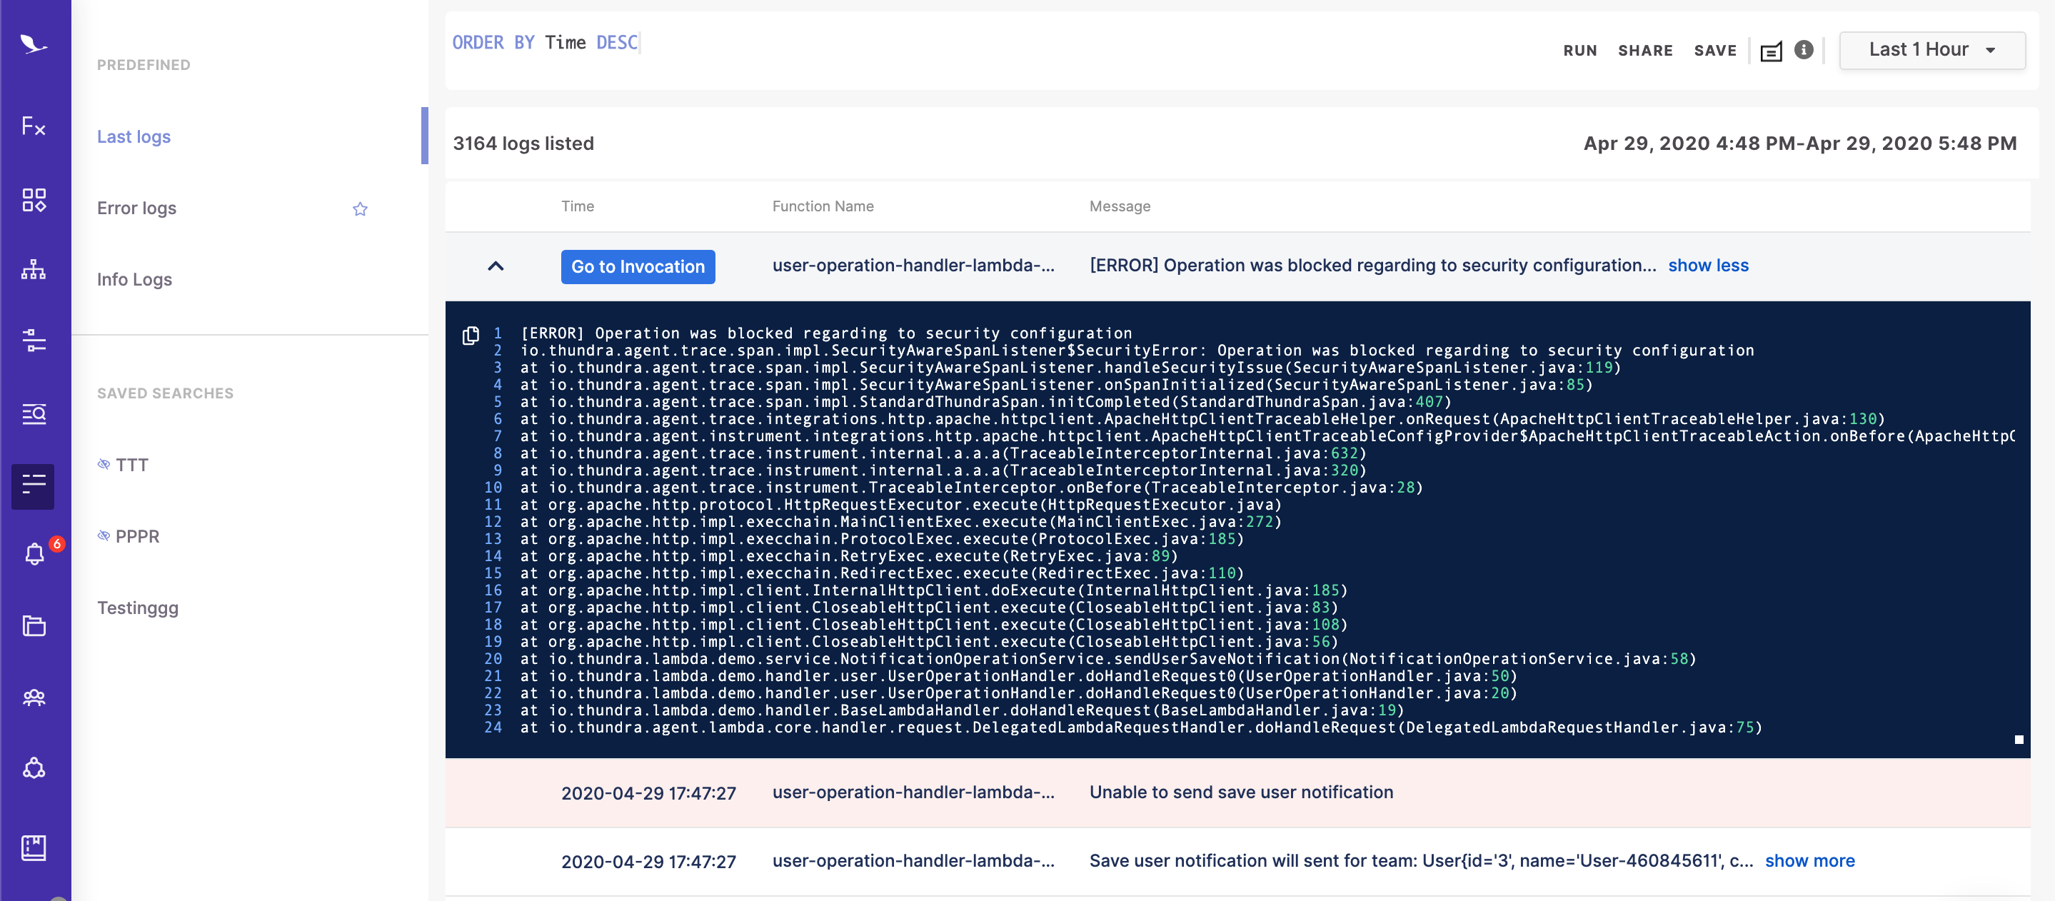Open the PPPR saved search

[137, 535]
